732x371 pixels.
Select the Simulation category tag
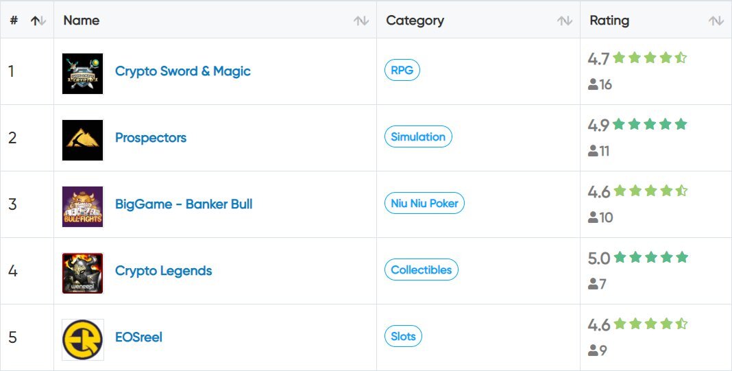418,136
